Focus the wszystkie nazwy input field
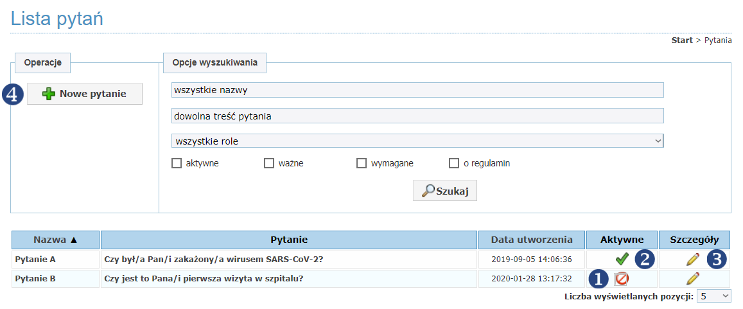 coord(417,89)
